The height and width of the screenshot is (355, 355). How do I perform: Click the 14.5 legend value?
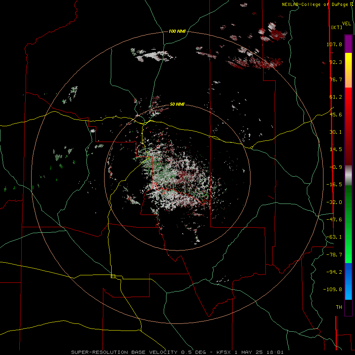(x=336, y=149)
